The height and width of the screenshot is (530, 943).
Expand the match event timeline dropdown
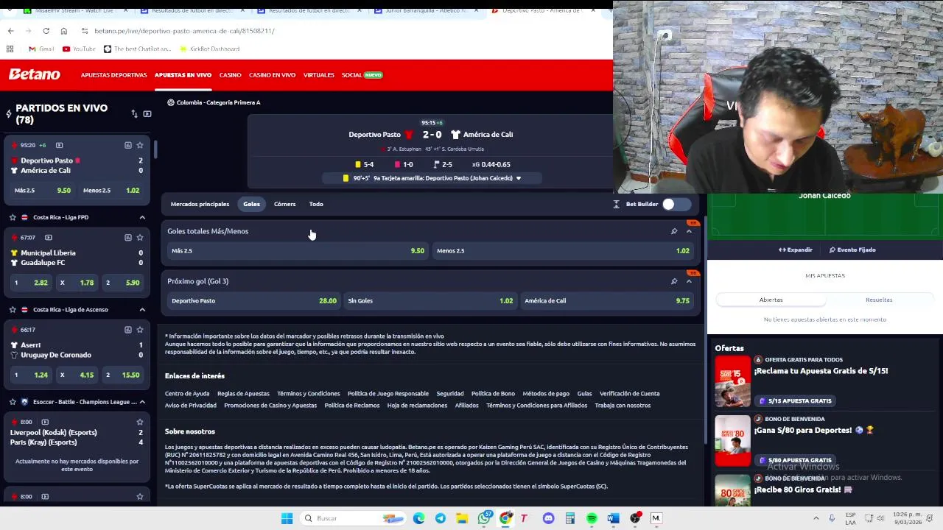tap(518, 178)
